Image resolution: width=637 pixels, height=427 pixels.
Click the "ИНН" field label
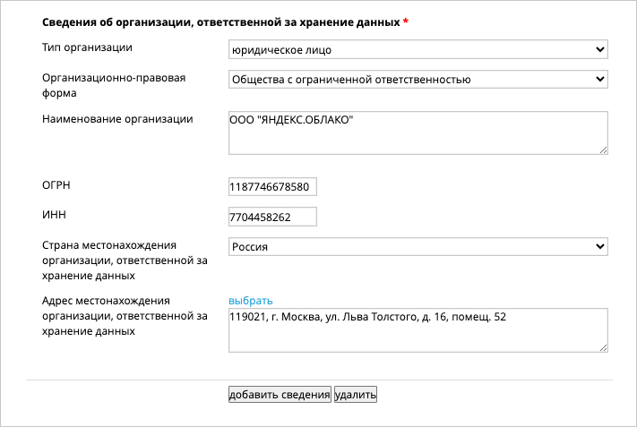(54, 215)
